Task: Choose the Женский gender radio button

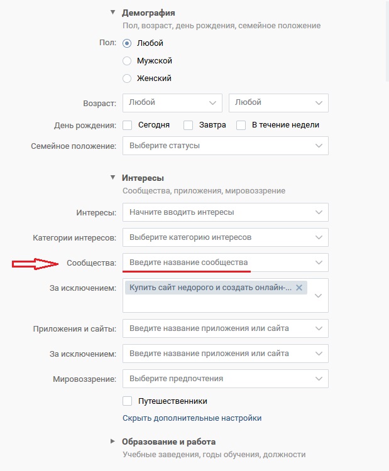Action: (127, 78)
